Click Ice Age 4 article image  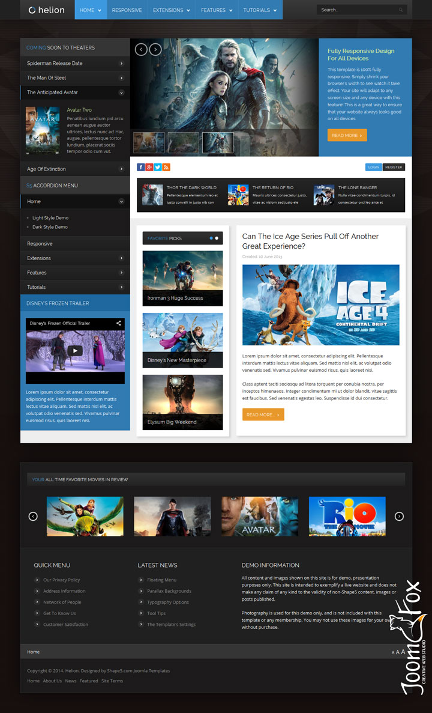pos(321,305)
